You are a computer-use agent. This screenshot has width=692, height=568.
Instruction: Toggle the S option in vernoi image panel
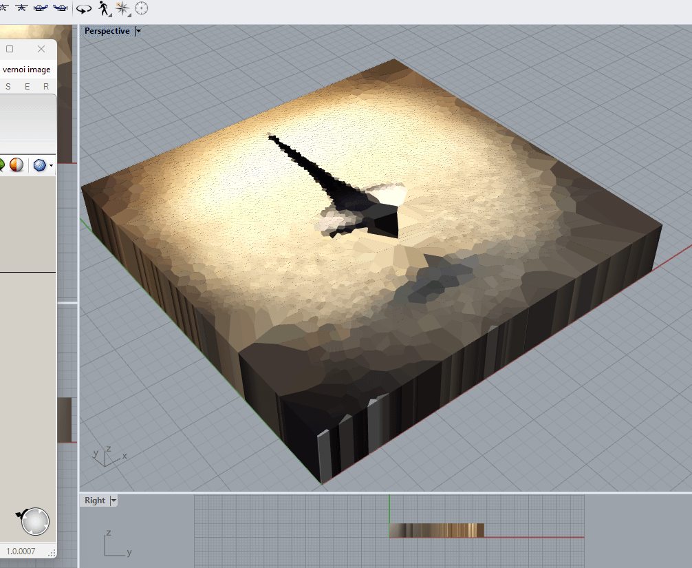click(x=8, y=86)
